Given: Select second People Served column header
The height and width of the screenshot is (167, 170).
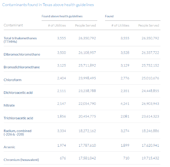Looking at the screenshot, I should [x=148, y=25].
